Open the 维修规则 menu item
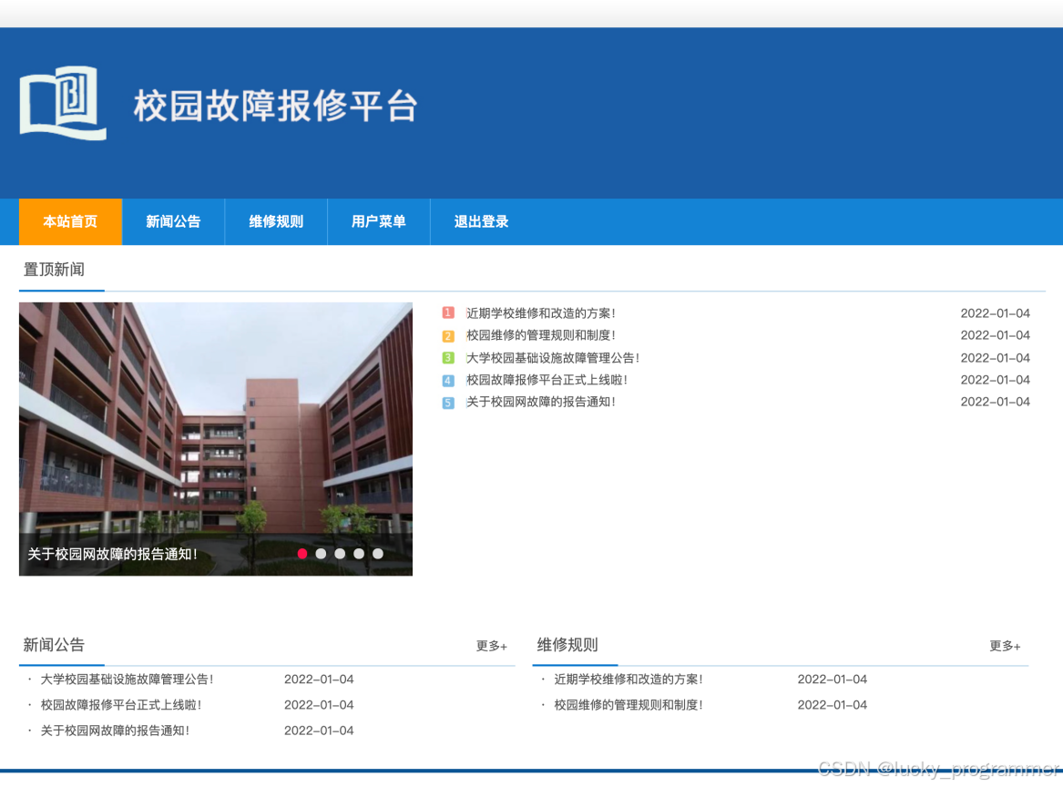Viewport: 1063px width, 787px height. [275, 221]
